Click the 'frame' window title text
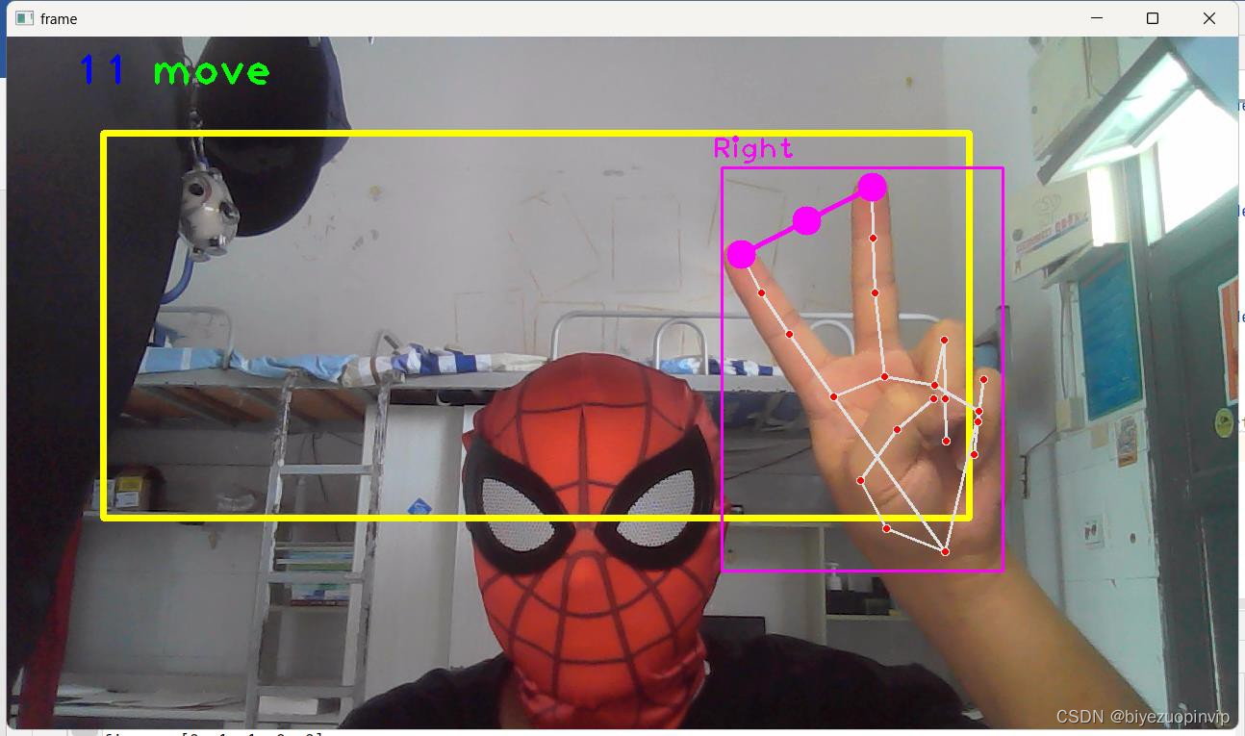1245x736 pixels. (59, 19)
